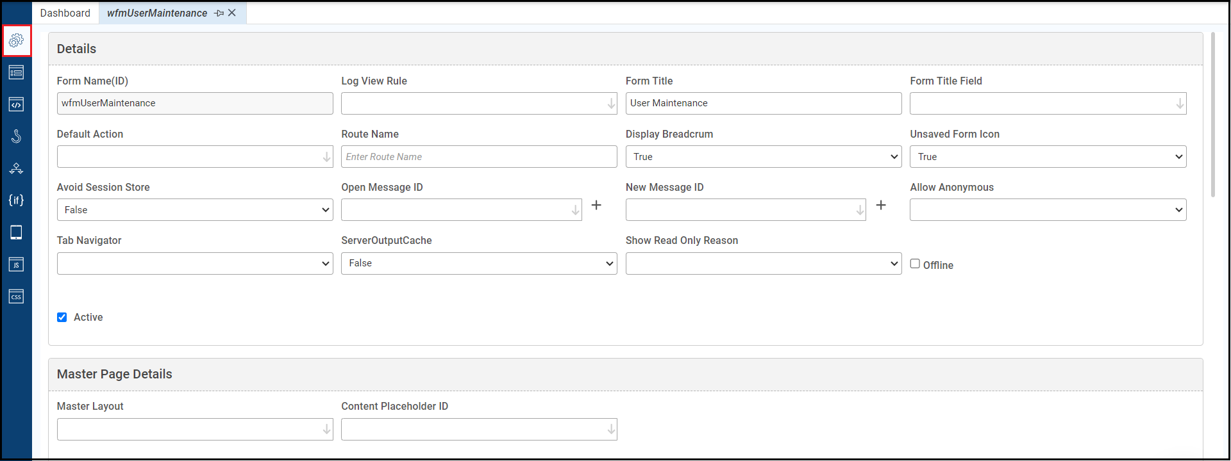Open the Allow Anonymous dropdown

pyautogui.click(x=1048, y=210)
